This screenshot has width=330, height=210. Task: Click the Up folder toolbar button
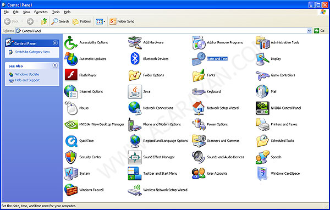[x=44, y=21]
